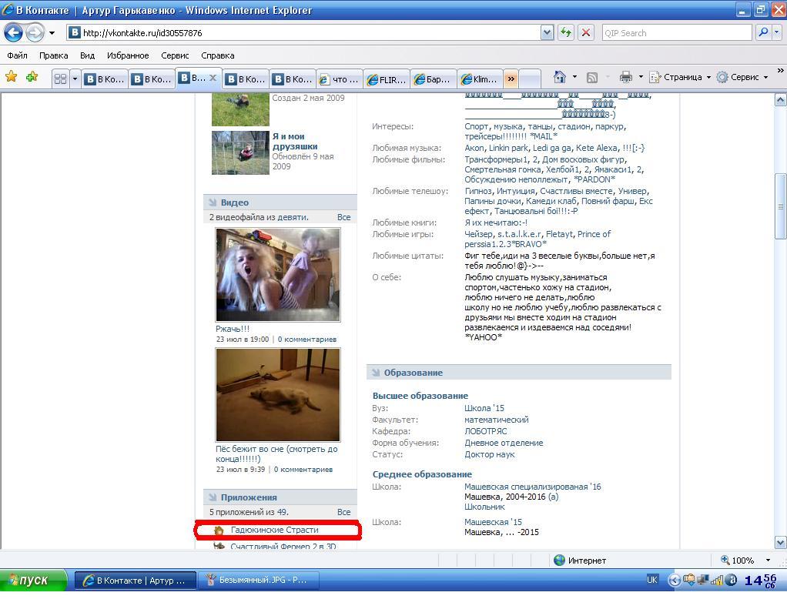Click the Home page icon
Image resolution: width=787 pixels, height=599 pixels.
pos(560,77)
